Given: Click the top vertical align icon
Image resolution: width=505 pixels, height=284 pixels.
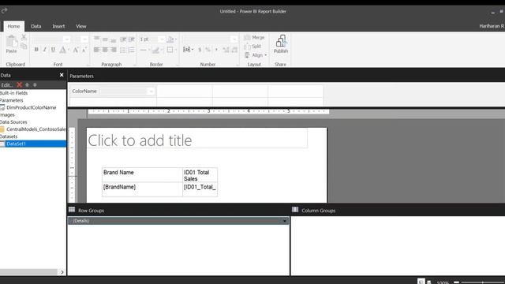Looking at the screenshot, I should point(96,39).
